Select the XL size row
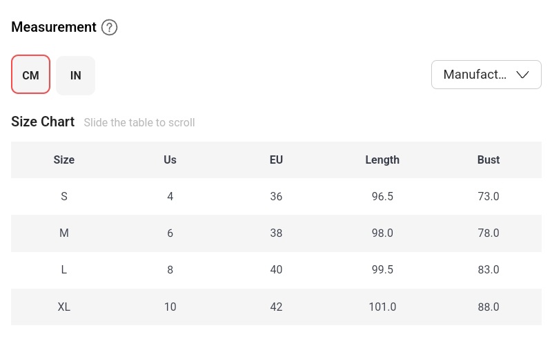The image size is (552, 337). coord(64,307)
